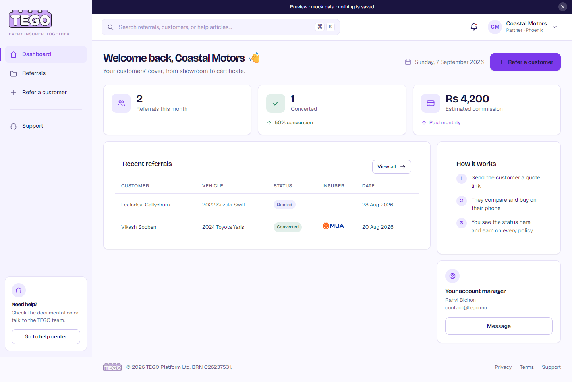Click the headset icon in Need help card
The image size is (572, 382).
pyautogui.click(x=19, y=290)
